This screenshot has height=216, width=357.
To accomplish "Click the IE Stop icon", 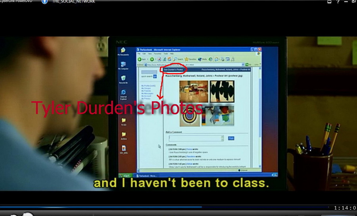I will [x=159, y=59].
